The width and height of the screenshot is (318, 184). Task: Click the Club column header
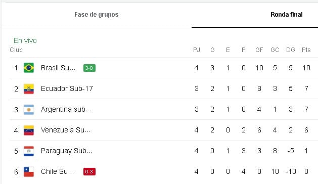(x=16, y=50)
